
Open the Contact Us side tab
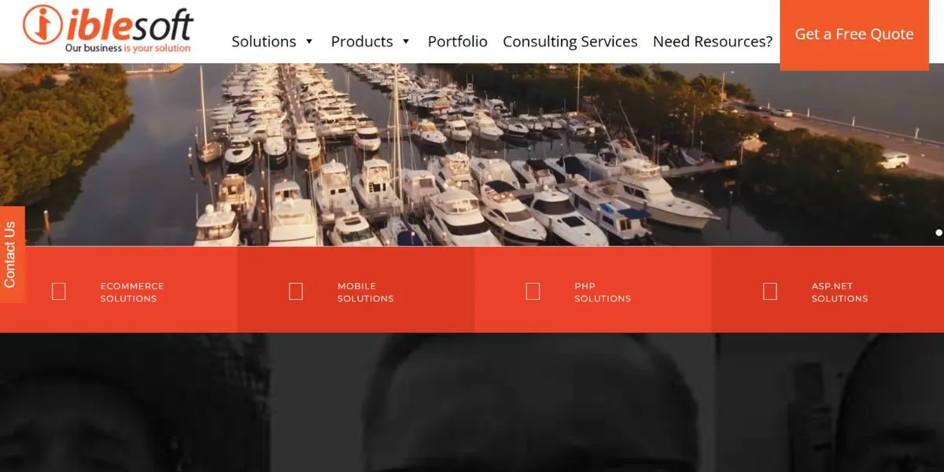[x=11, y=255]
